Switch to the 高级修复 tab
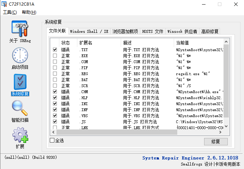Viewport: 244px width, 169px height. 210,31
